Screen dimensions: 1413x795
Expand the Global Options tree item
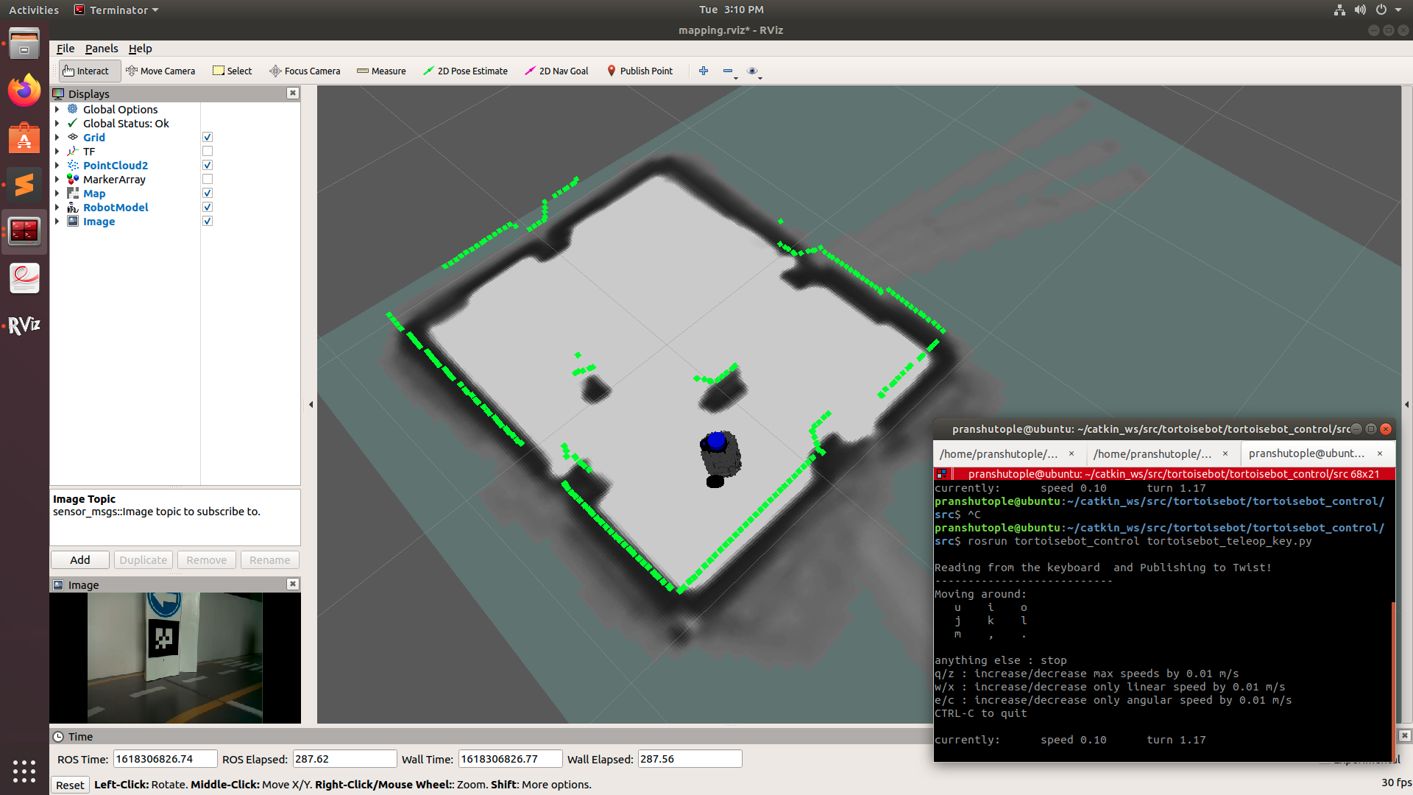click(x=57, y=110)
